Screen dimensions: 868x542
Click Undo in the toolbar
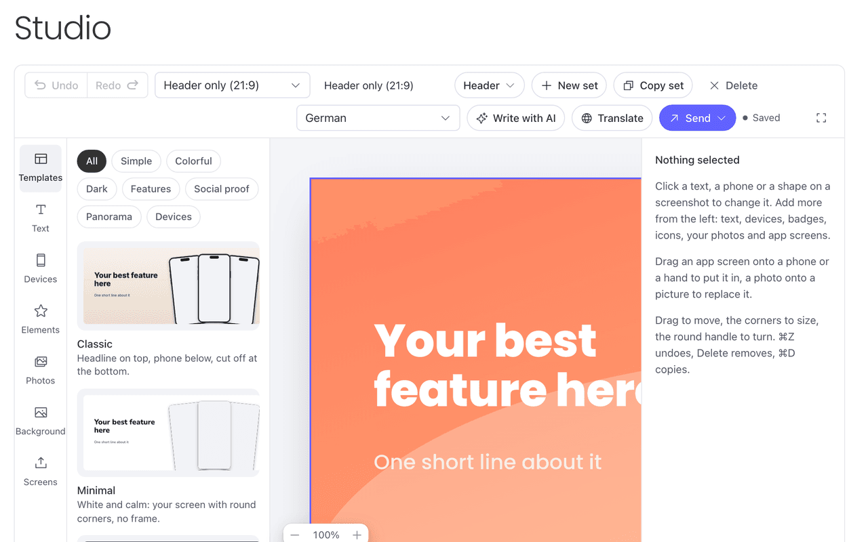(56, 85)
